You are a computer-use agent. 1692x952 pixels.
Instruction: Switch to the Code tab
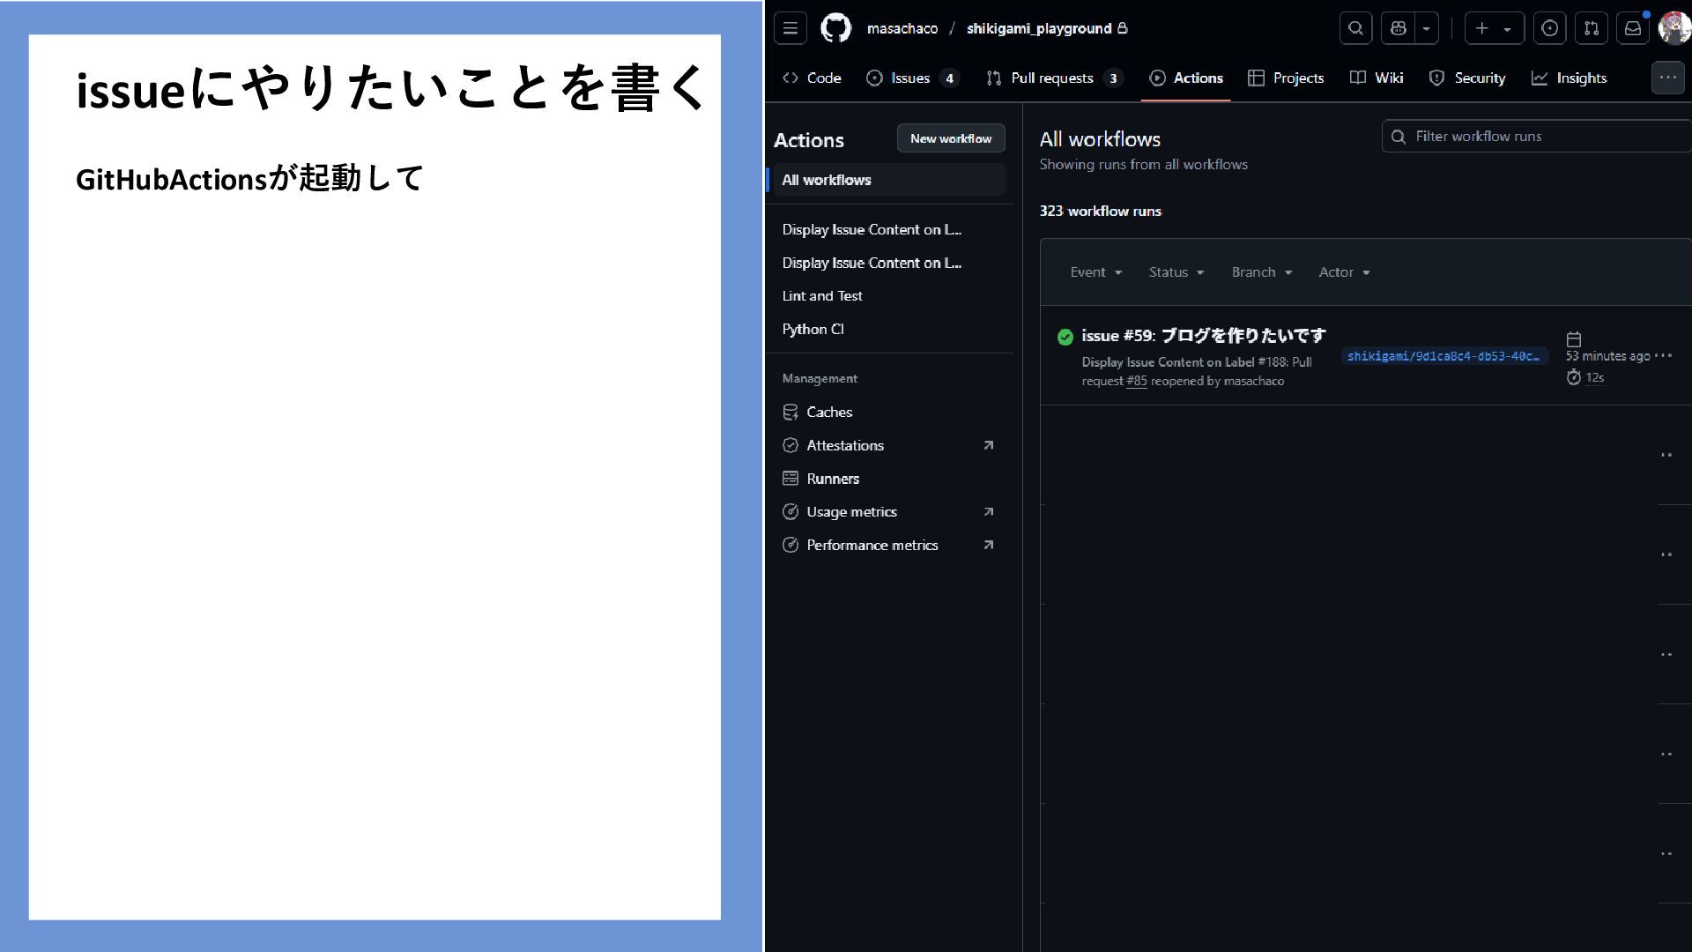coord(812,78)
